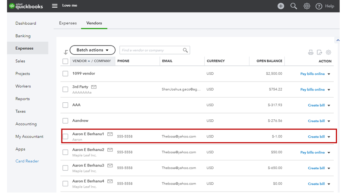Tick the checkbox for AAA vendor

65,105
